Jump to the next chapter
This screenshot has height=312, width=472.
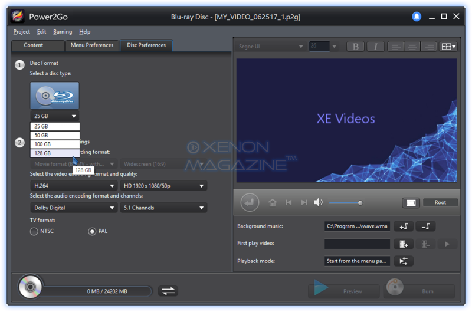click(304, 202)
